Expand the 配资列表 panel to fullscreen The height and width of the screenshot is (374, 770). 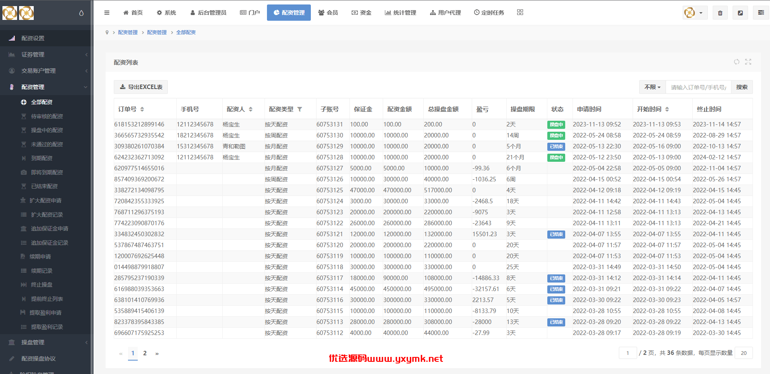pyautogui.click(x=748, y=62)
